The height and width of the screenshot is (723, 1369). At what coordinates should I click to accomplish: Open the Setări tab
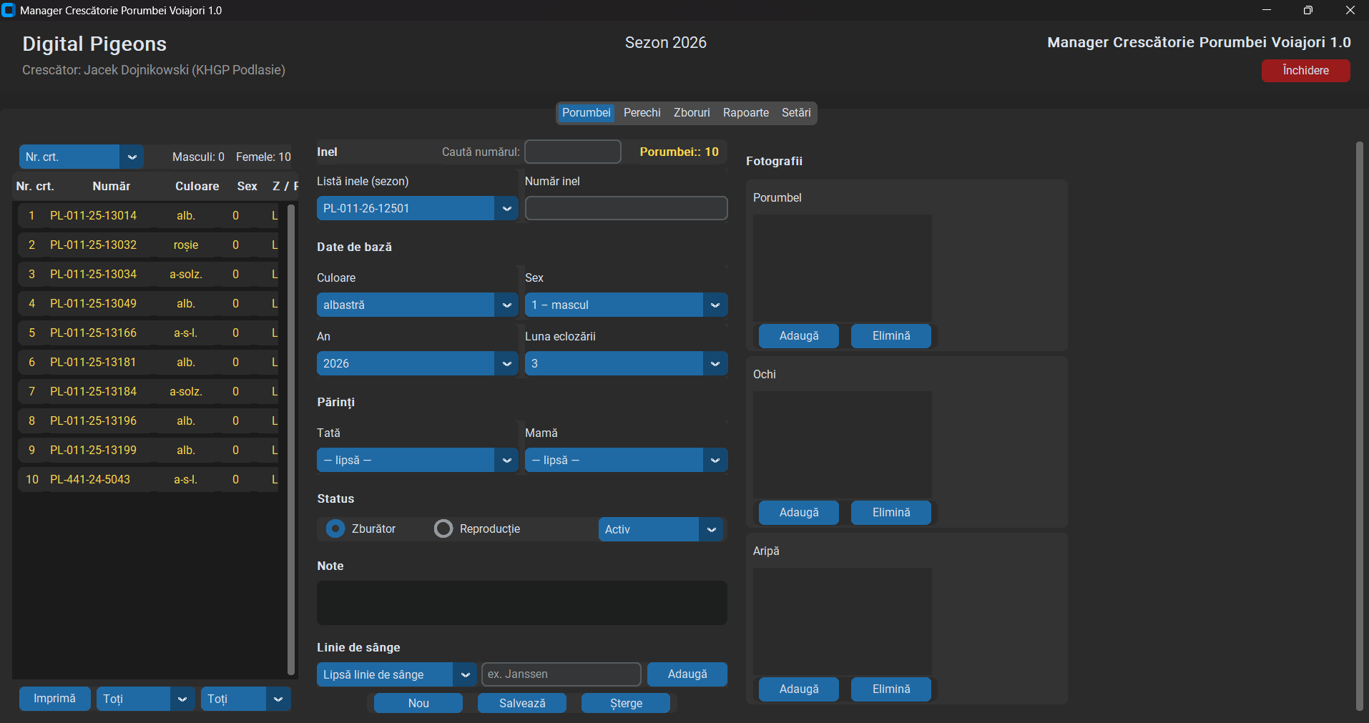796,112
